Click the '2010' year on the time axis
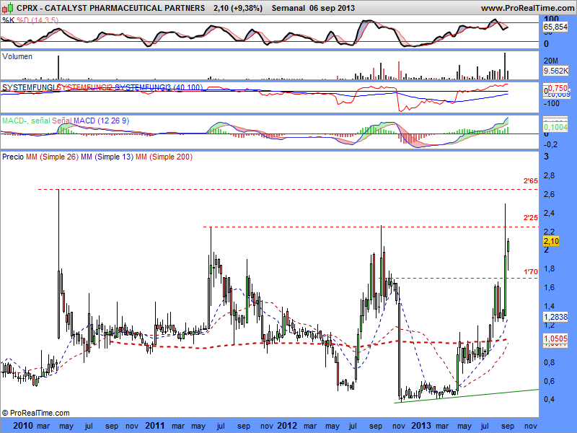577x433 pixels. pos(23,426)
